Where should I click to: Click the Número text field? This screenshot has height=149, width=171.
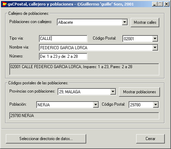[x=63, y=56]
